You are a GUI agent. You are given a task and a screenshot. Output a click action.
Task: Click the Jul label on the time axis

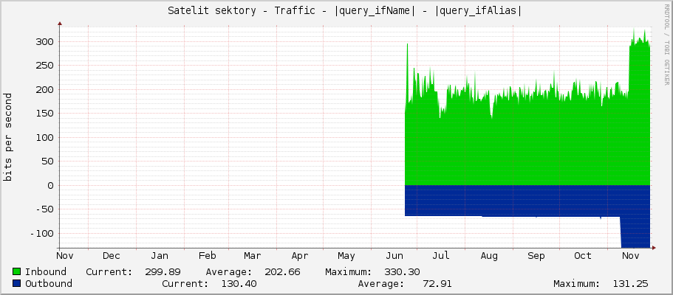[x=441, y=256]
